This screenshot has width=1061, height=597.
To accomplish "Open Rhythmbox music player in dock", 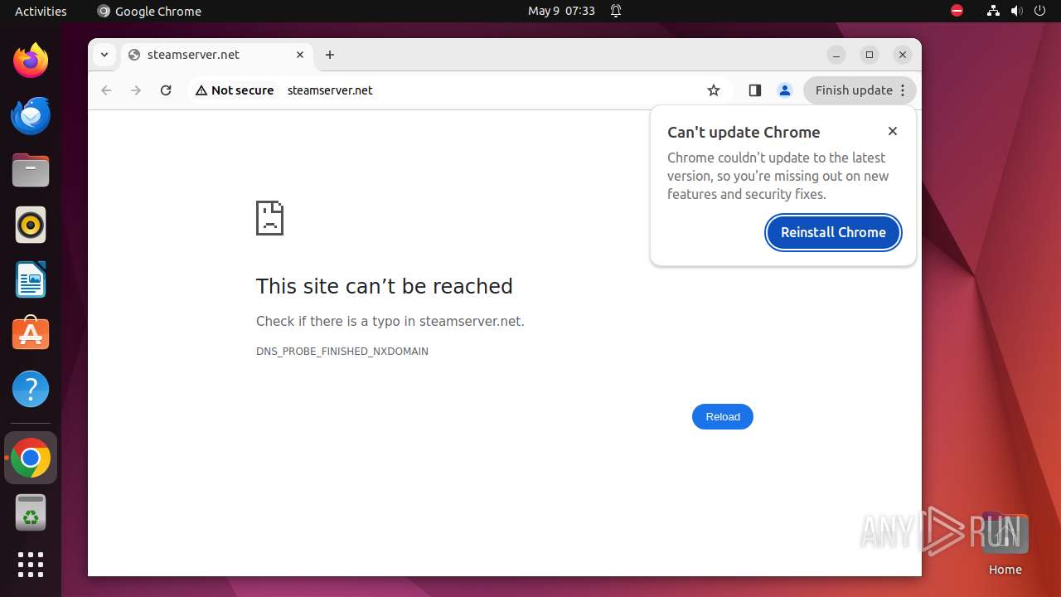I will (31, 225).
